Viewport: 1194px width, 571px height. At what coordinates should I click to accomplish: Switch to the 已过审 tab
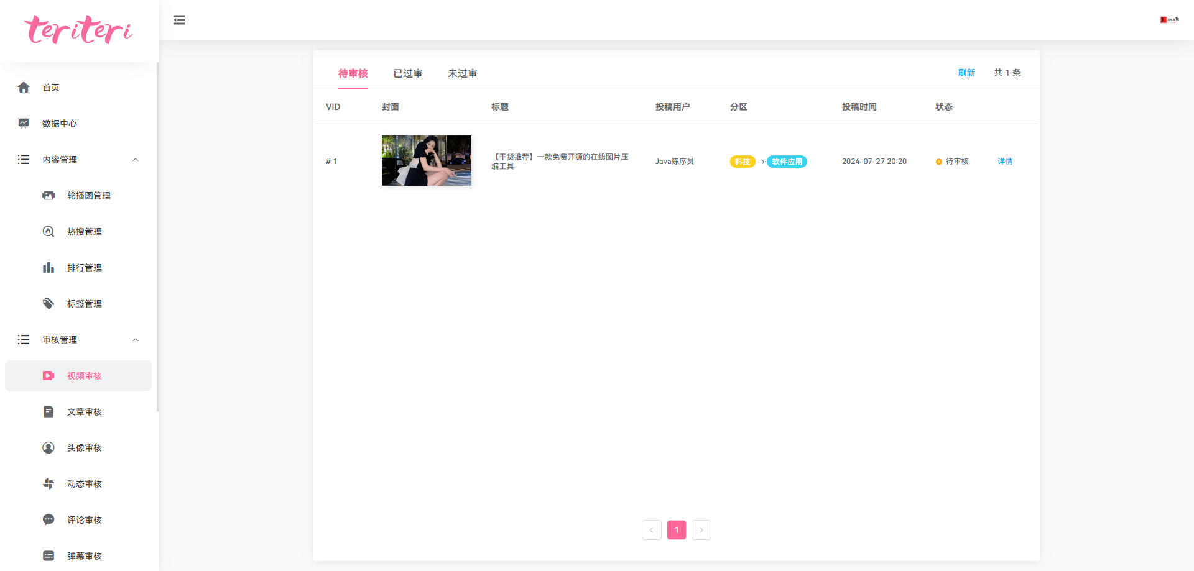[x=408, y=73]
